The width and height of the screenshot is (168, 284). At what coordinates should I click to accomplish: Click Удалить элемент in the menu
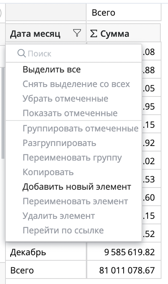click(59, 216)
